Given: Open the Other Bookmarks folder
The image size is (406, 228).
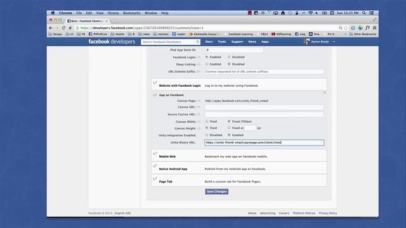Looking at the screenshot, I should point(363,34).
